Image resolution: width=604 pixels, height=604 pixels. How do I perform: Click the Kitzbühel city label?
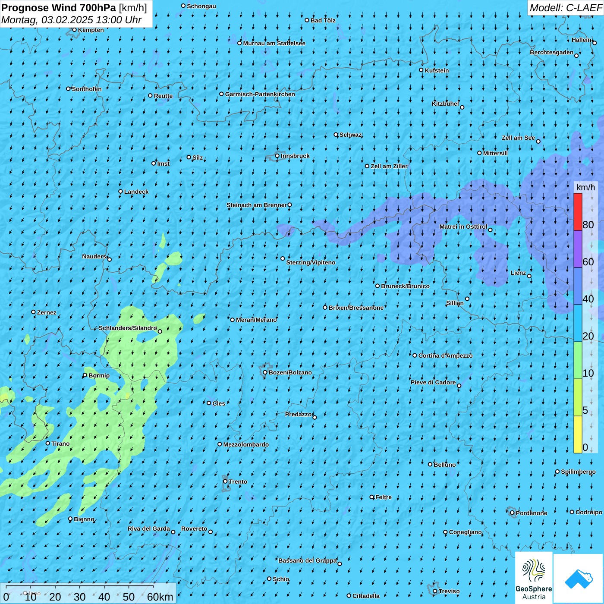coord(445,104)
